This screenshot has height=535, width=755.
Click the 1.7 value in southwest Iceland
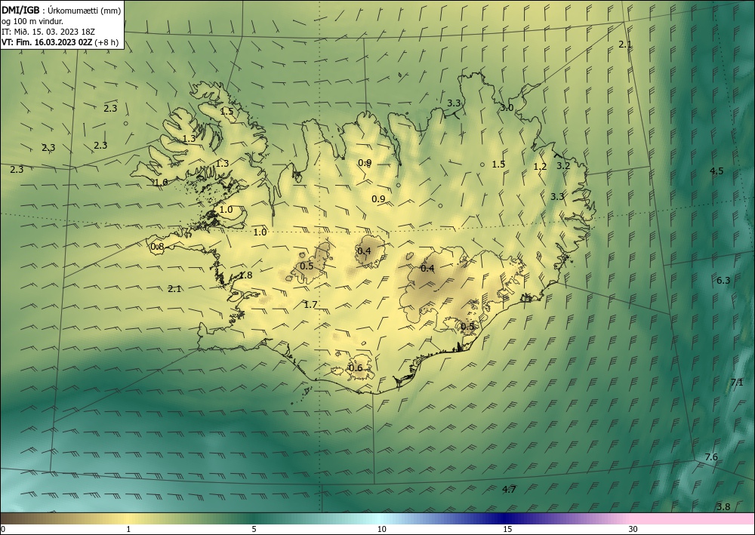point(310,305)
